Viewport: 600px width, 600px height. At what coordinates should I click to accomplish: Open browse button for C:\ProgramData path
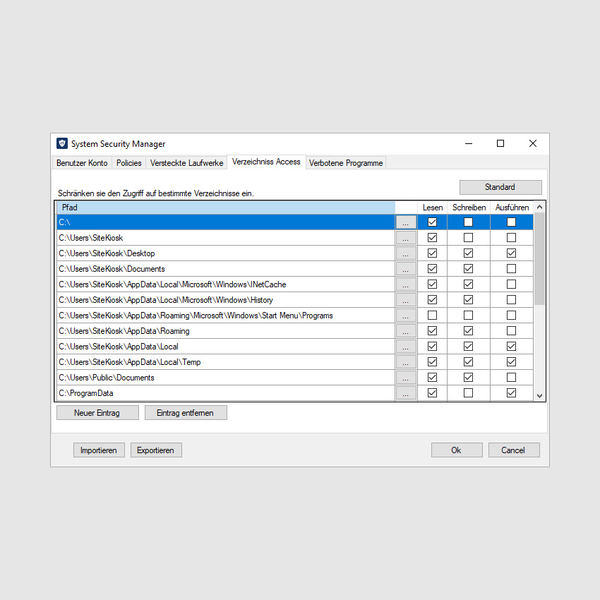406,393
